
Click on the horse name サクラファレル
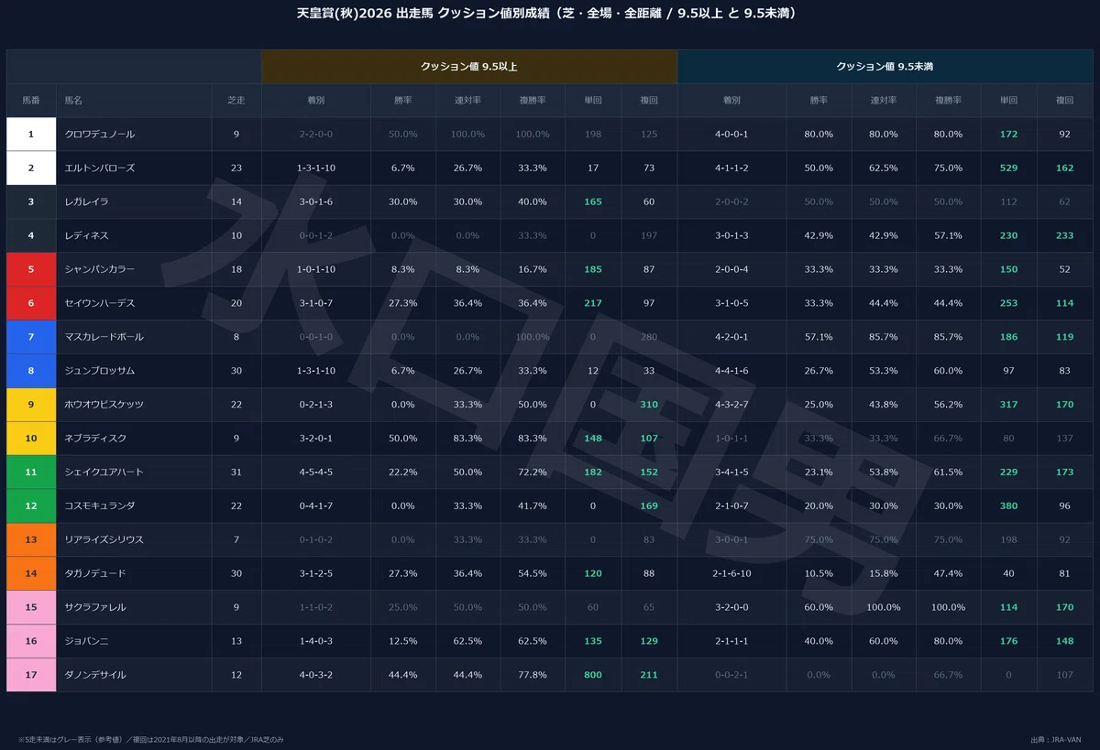click(96, 607)
